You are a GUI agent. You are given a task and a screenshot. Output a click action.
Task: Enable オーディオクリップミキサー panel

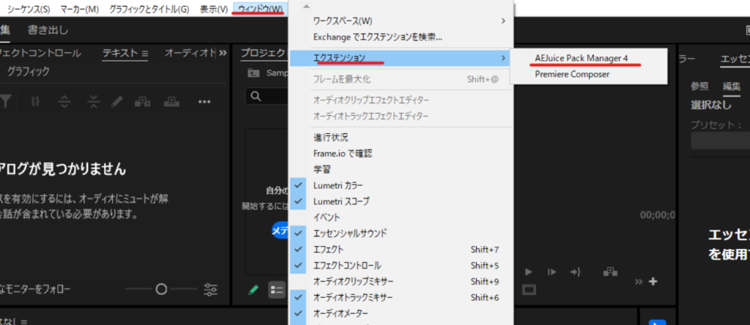pos(353,281)
